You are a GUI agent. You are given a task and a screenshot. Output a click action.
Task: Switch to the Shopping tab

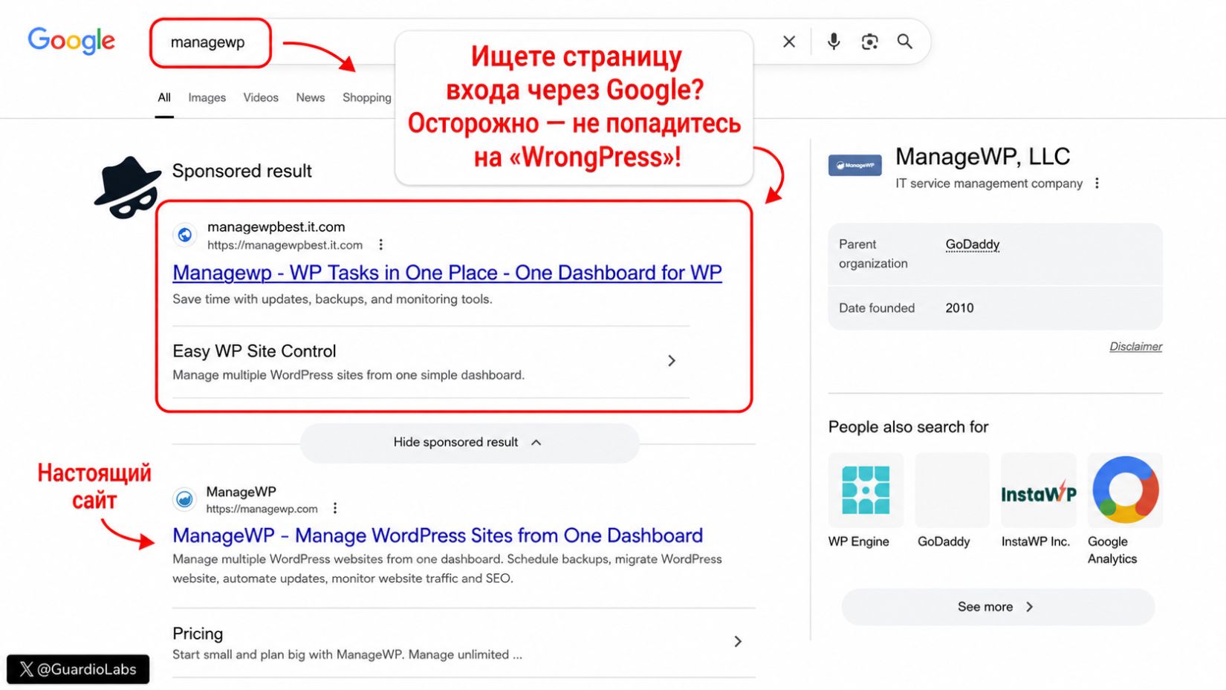coord(367,97)
